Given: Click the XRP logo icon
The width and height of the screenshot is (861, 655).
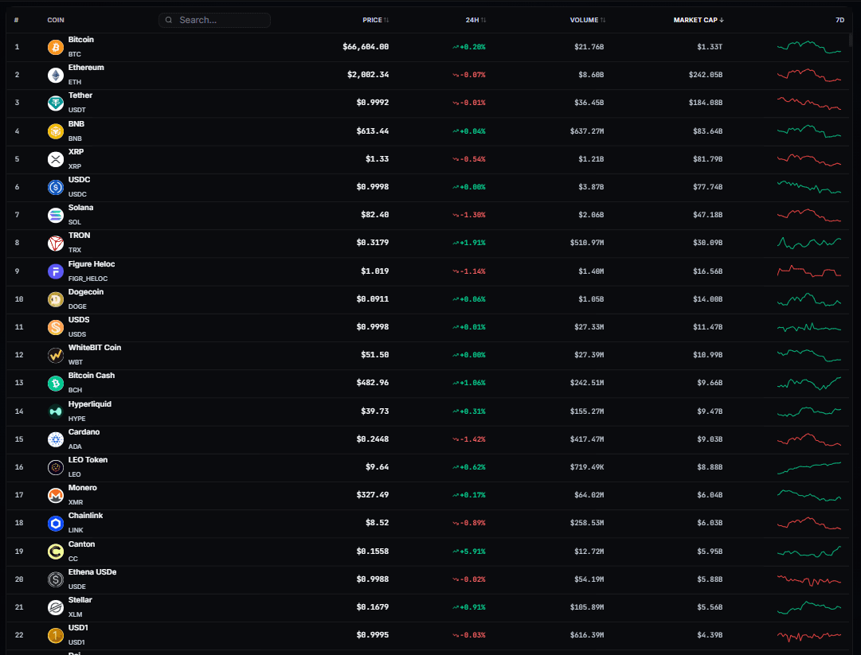Looking at the screenshot, I should tap(56, 160).
